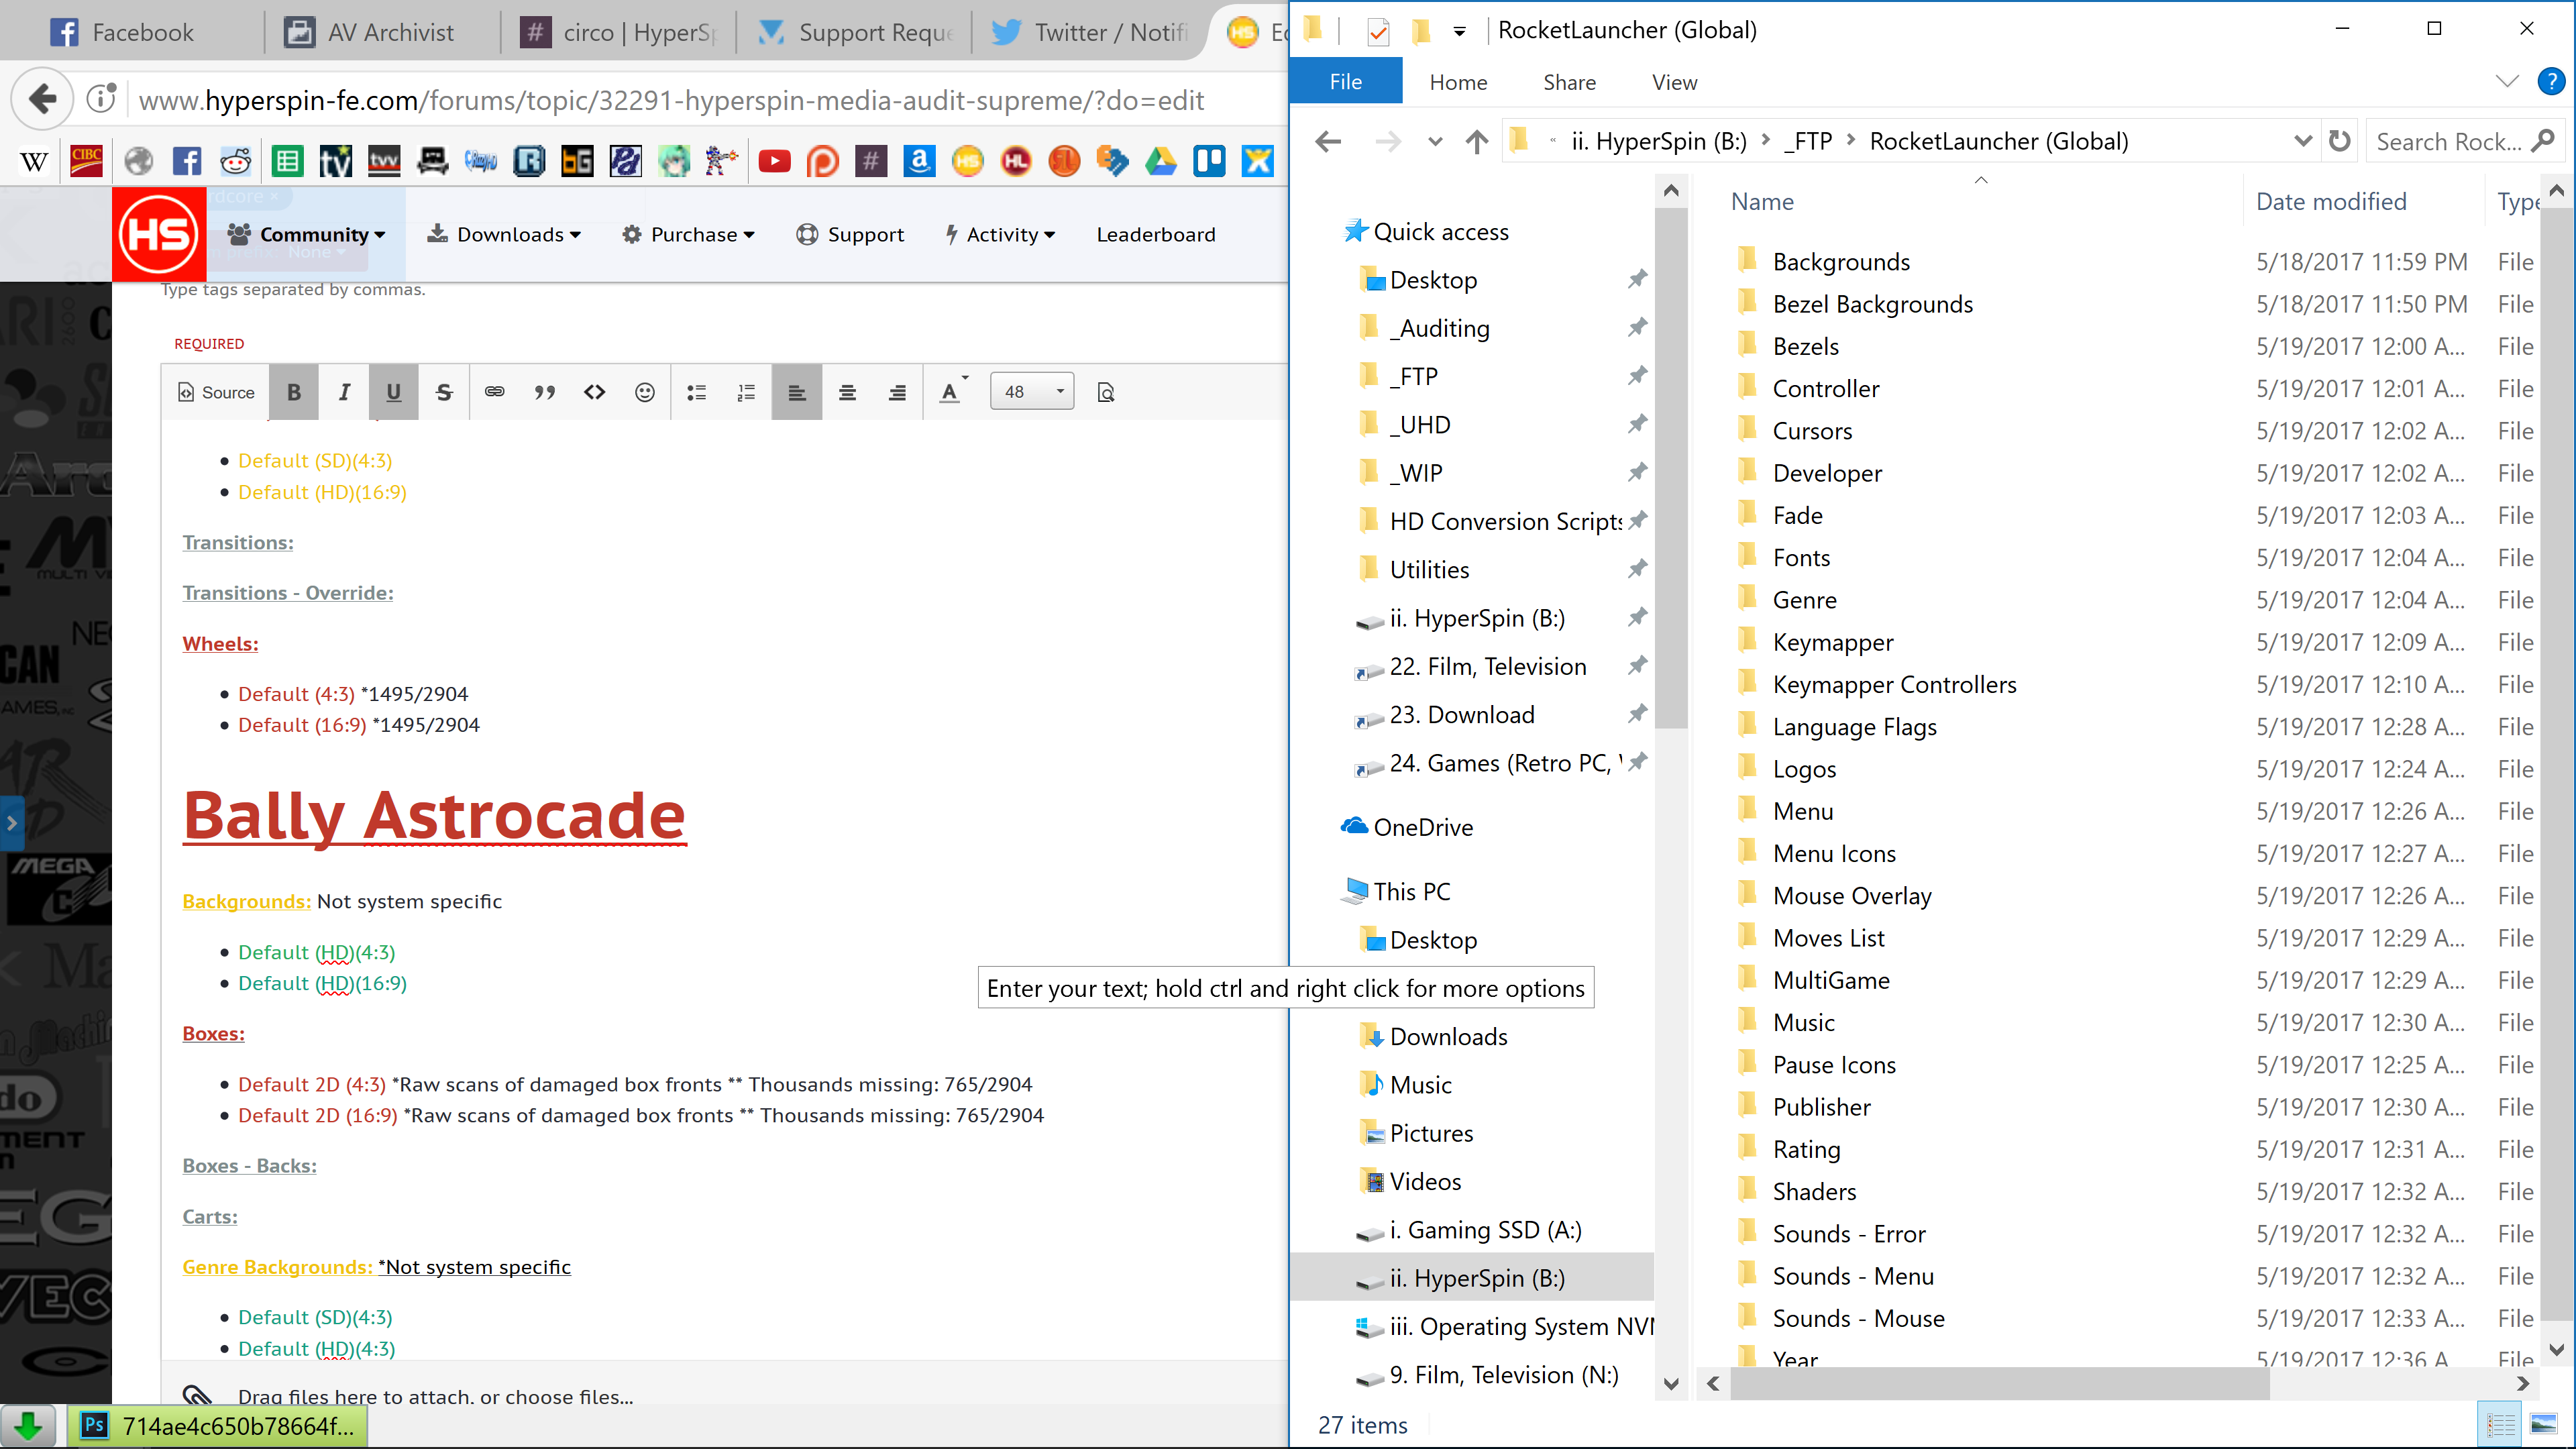2576x1449 pixels.
Task: Open the Share ribbon tab
Action: [x=1569, y=82]
